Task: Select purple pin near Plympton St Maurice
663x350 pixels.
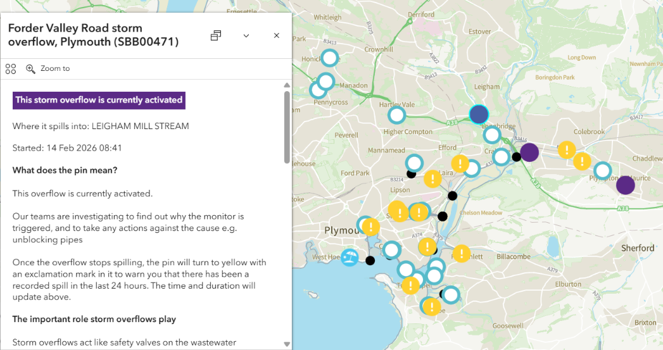Action: point(625,185)
